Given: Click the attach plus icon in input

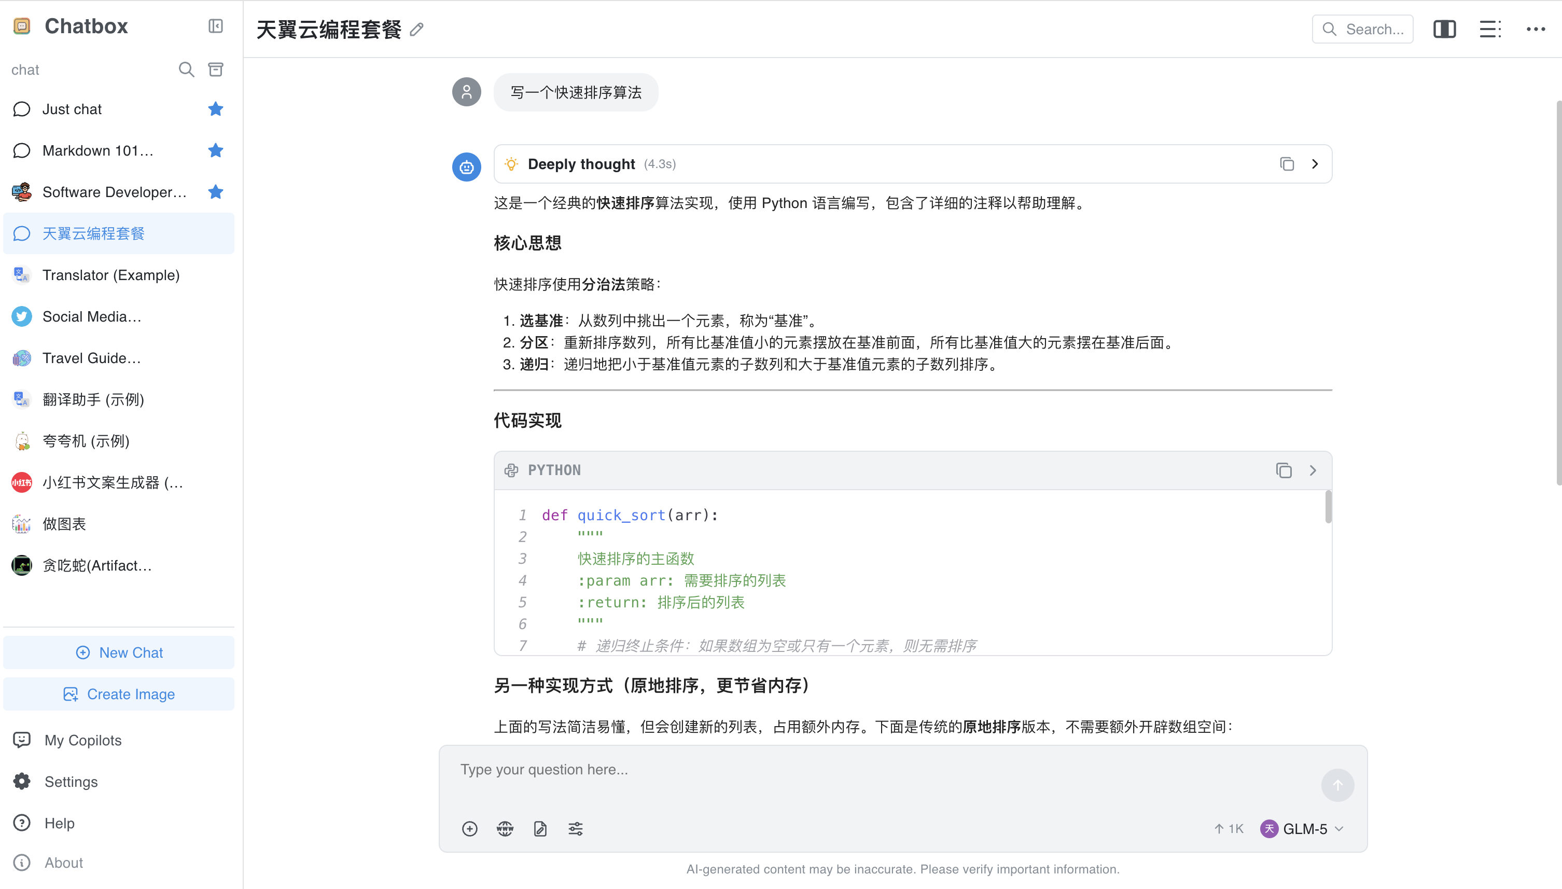Looking at the screenshot, I should (x=469, y=828).
